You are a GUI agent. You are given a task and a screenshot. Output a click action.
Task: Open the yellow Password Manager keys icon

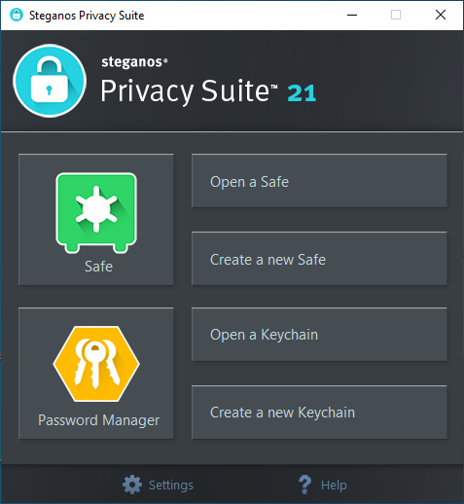tap(96, 364)
